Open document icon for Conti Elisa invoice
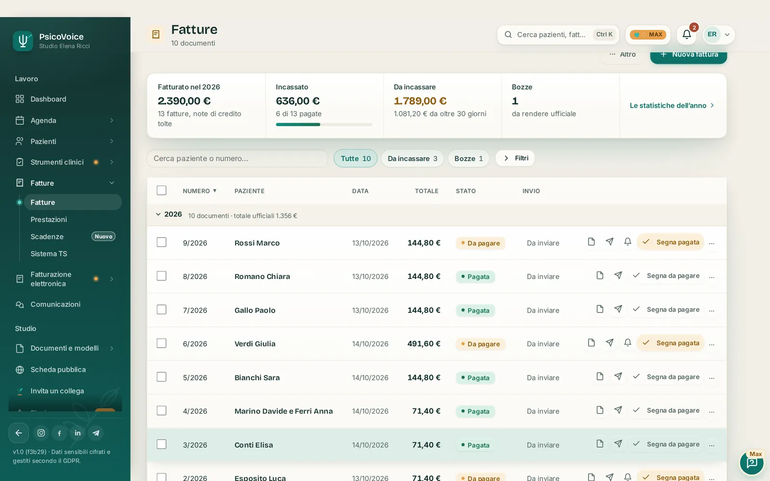This screenshot has width=770, height=481. pos(600,443)
